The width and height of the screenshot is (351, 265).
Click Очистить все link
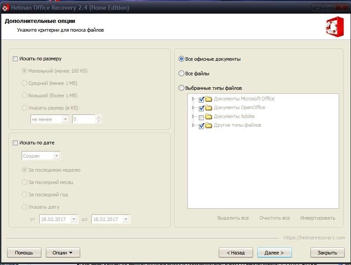click(274, 218)
